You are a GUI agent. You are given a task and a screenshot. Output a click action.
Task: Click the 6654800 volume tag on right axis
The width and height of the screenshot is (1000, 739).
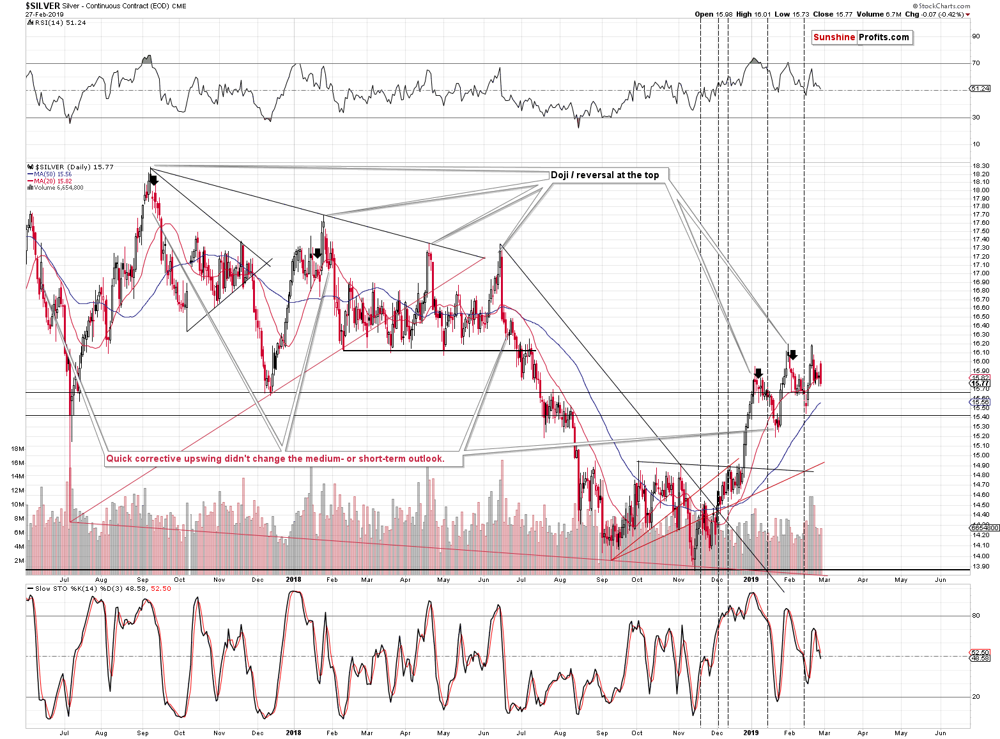(x=985, y=528)
